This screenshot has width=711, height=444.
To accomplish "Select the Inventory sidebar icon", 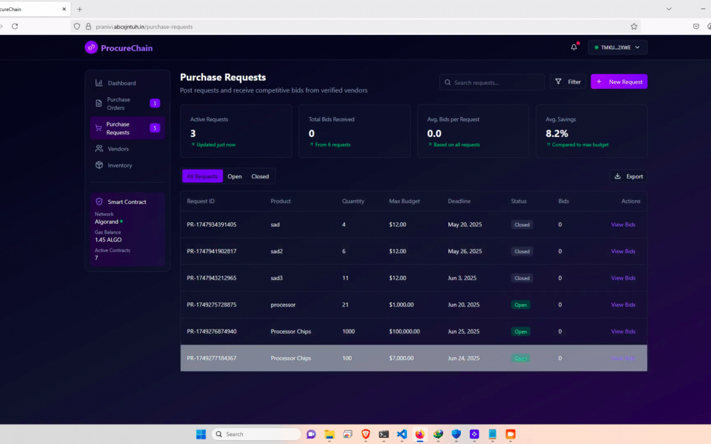I will tap(100, 165).
